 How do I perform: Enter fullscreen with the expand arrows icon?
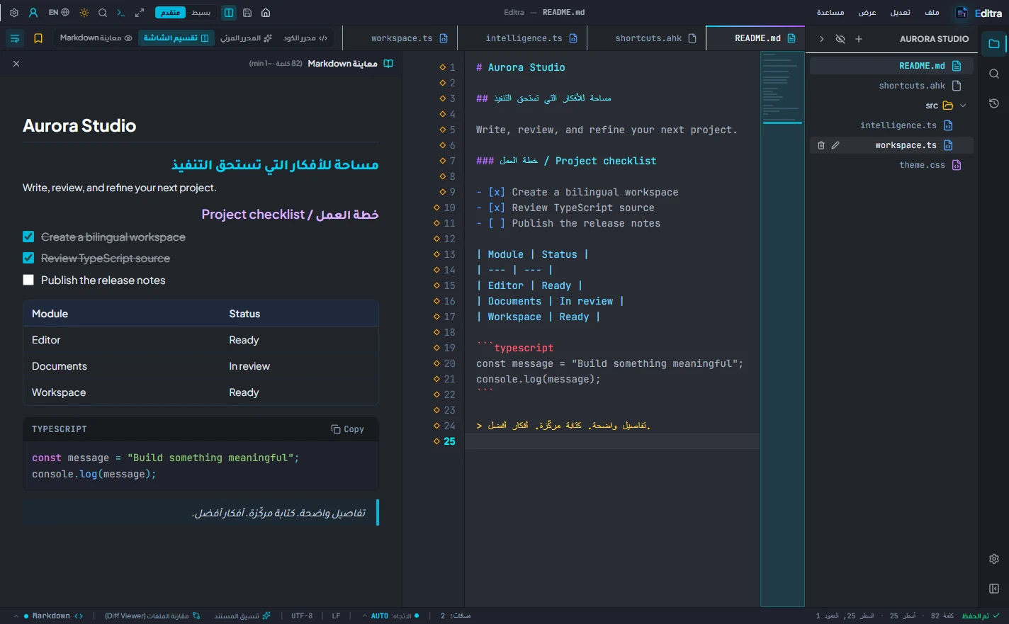click(x=140, y=13)
